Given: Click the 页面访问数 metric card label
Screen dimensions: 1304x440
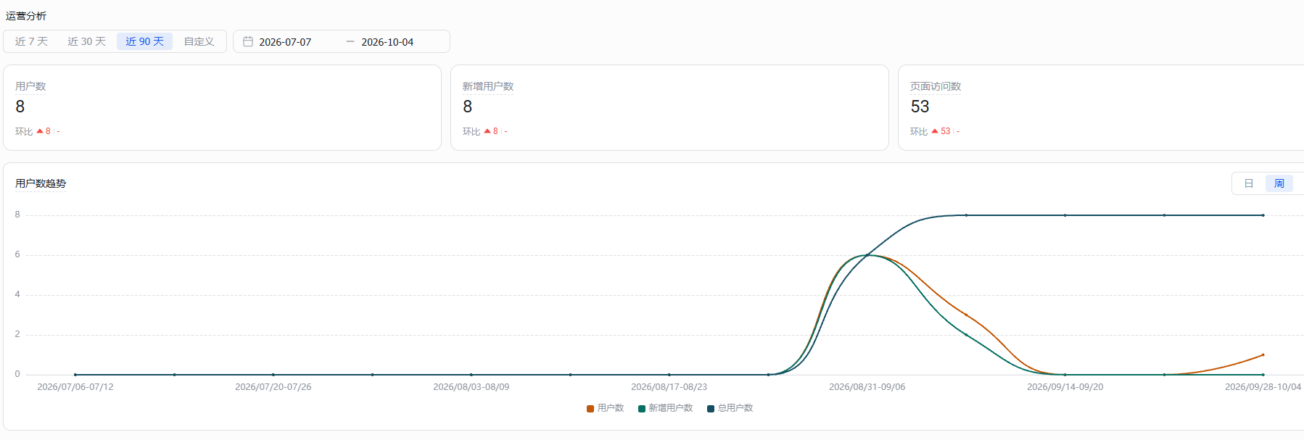Looking at the screenshot, I should click(x=936, y=86).
